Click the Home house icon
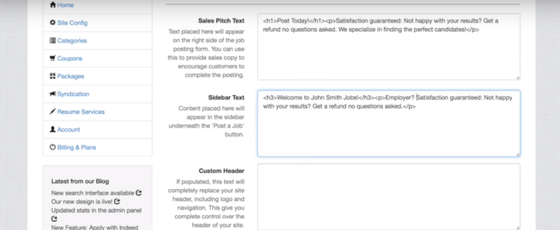The height and width of the screenshot is (230, 560). (53, 5)
